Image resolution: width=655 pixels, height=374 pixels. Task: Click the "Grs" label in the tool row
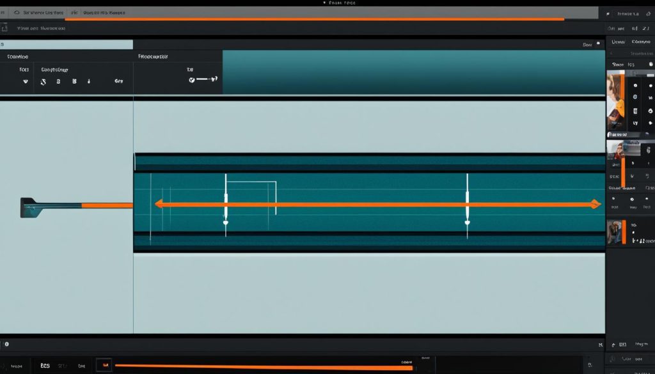click(x=118, y=81)
